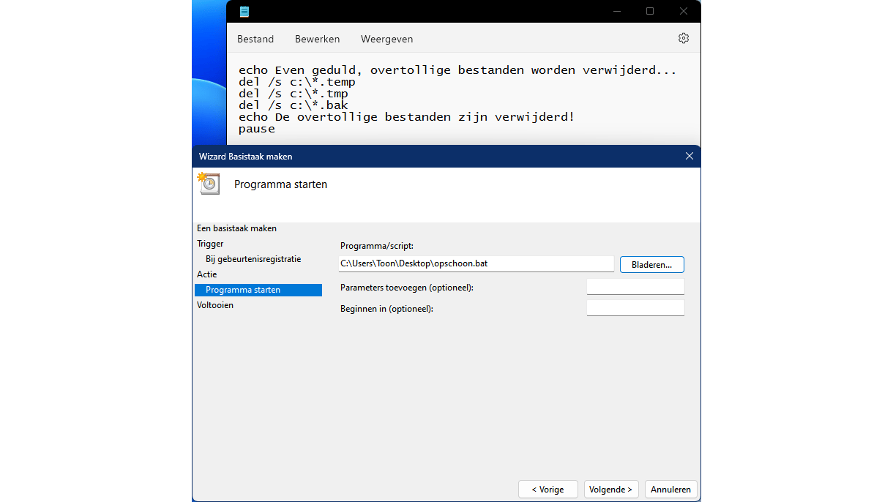Click the < Vorige button
The height and width of the screenshot is (502, 893).
click(548, 489)
